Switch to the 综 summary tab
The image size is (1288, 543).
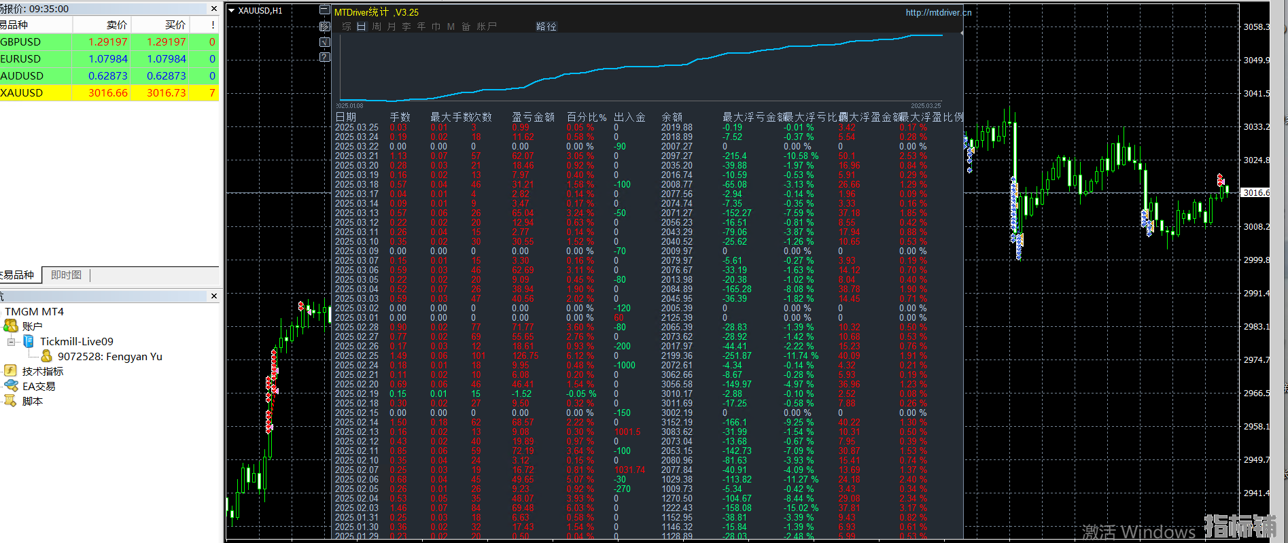tap(347, 27)
